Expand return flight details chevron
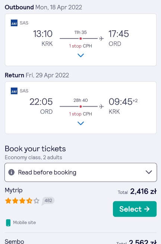This screenshot has height=244, width=161. pos(80,123)
